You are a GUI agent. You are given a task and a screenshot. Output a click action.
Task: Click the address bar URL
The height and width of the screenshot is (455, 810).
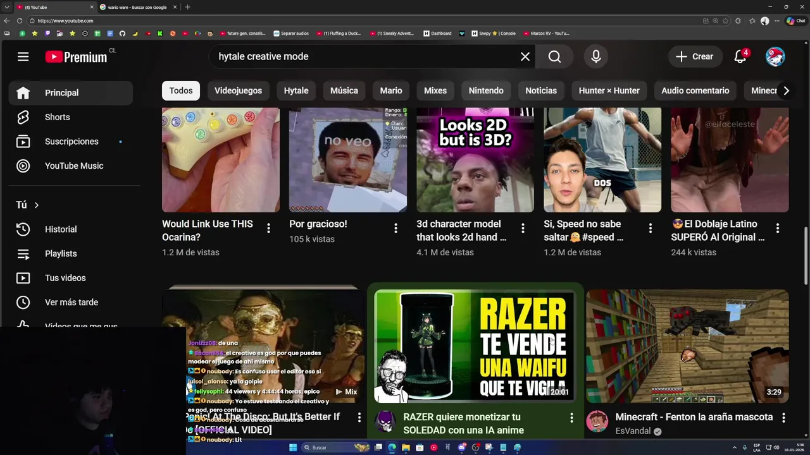tap(65, 21)
